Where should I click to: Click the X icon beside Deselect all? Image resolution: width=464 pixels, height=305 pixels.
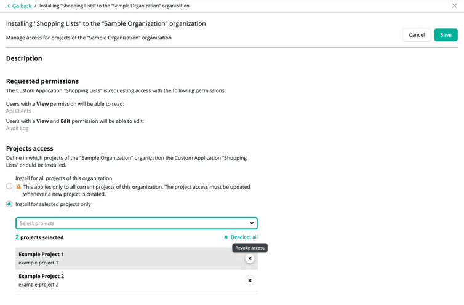(x=226, y=237)
